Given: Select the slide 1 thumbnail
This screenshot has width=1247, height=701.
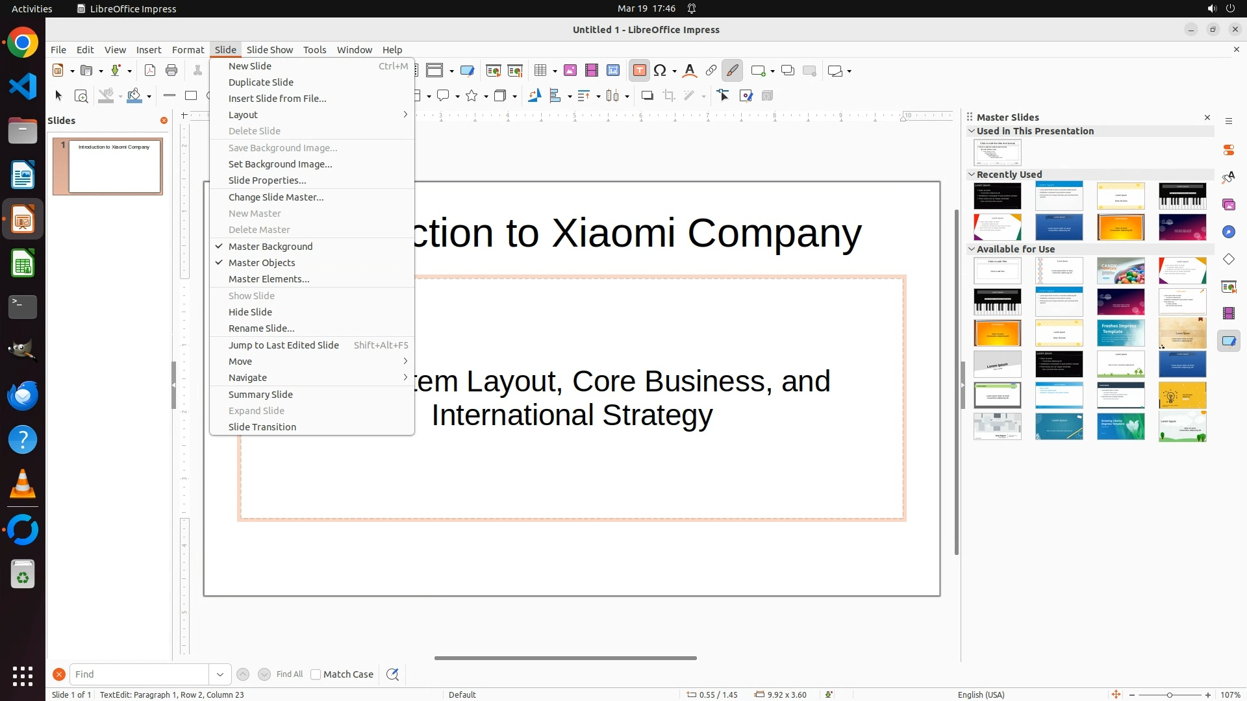Looking at the screenshot, I should tap(114, 166).
